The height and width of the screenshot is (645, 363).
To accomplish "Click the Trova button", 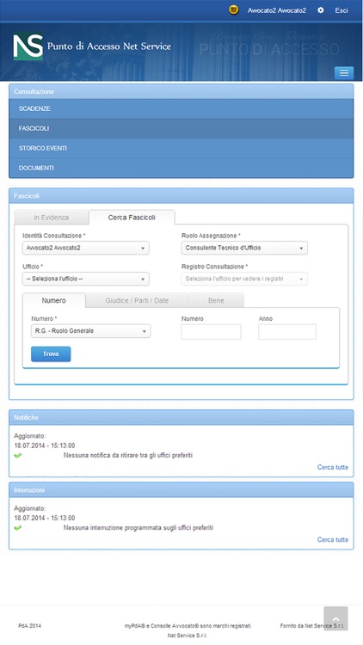I will click(51, 354).
